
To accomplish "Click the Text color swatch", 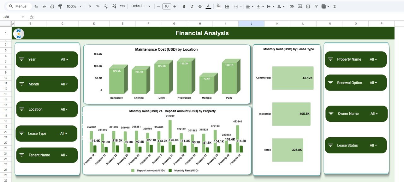I will click(208, 6).
